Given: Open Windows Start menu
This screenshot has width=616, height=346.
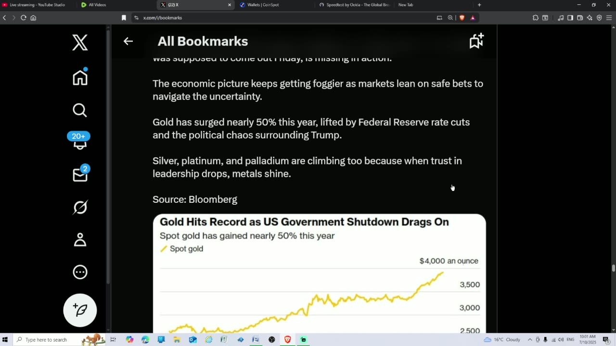Looking at the screenshot, I should [5, 340].
